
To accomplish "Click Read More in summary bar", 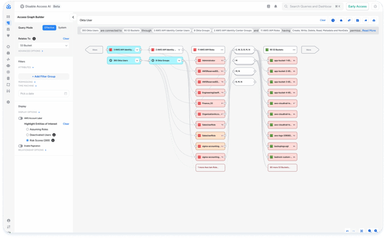I will point(369,30).
